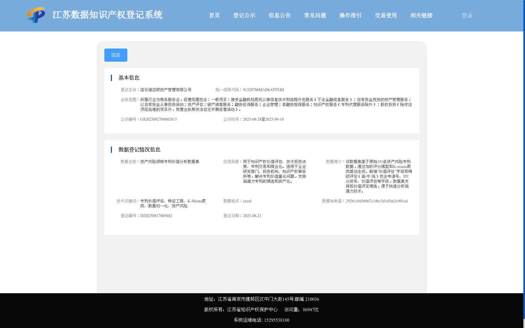Open the 信息公告 menu item

tap(280, 15)
